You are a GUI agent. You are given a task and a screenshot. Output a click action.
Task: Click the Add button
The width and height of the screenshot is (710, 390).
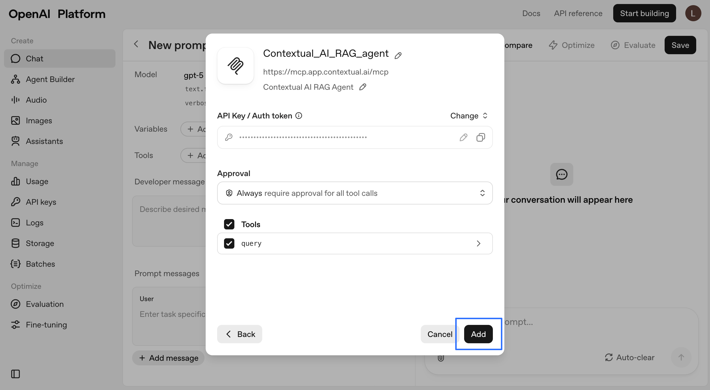click(478, 334)
